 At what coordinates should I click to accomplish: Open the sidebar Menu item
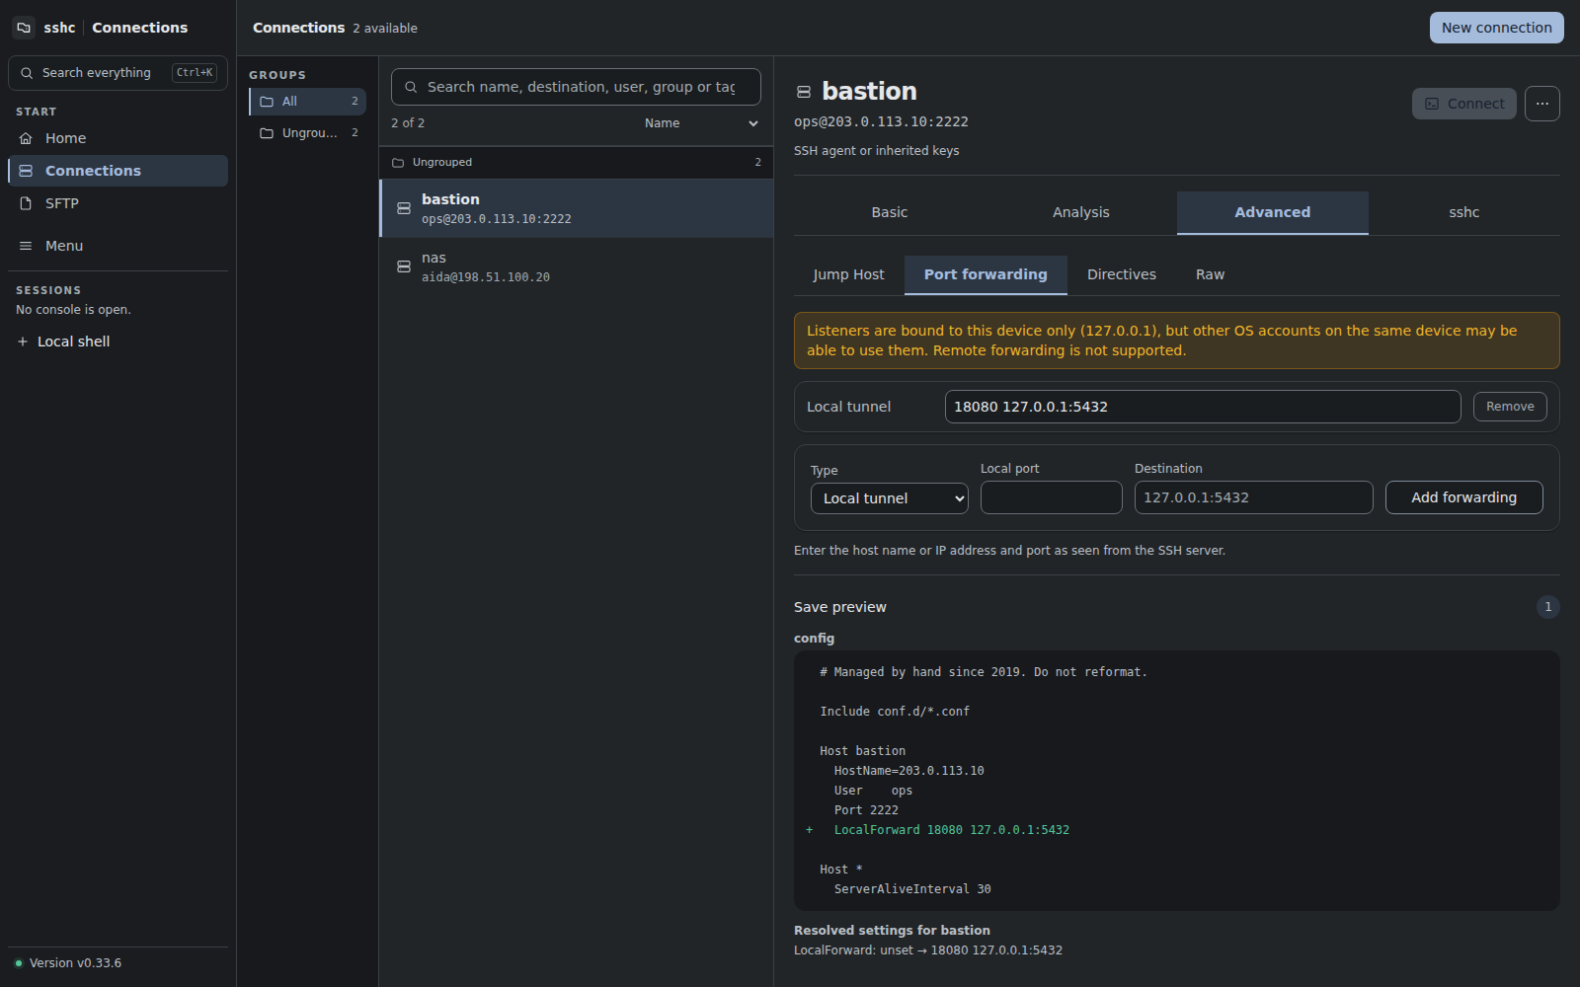[x=118, y=246]
